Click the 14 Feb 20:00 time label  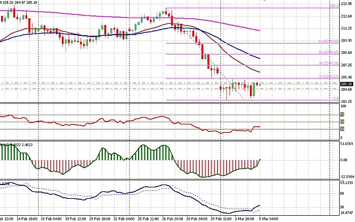(27, 219)
